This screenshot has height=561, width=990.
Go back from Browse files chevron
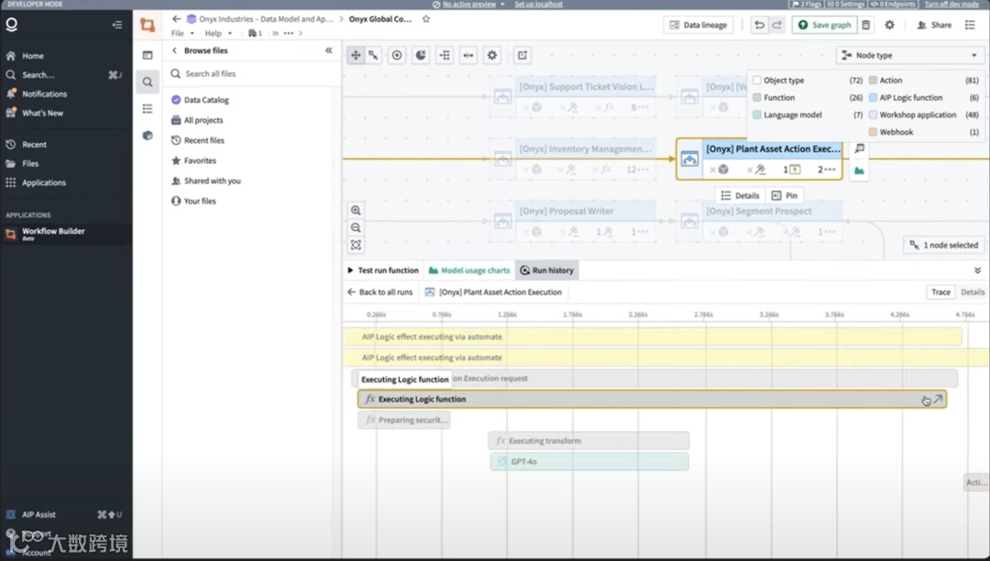click(175, 50)
